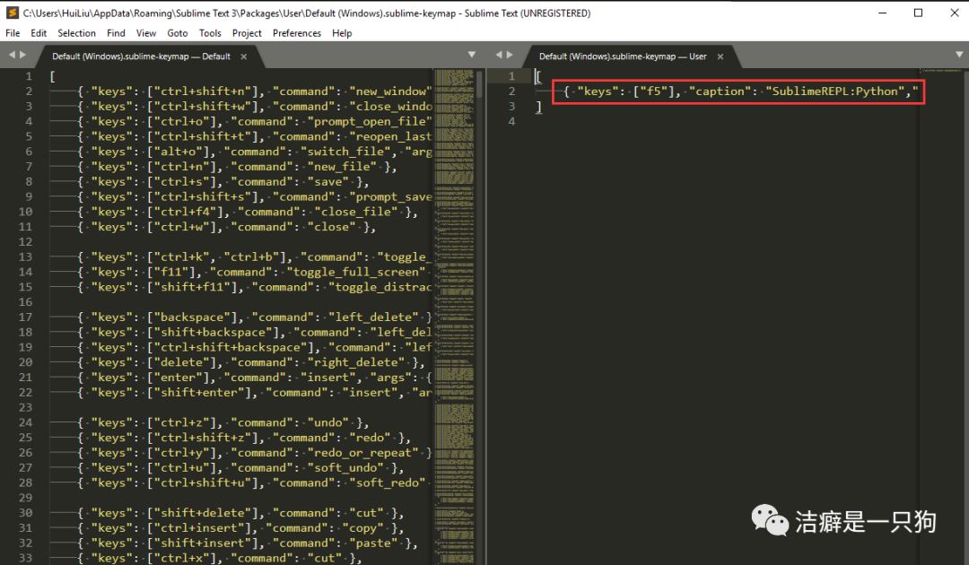Click the "paste" command on line 32
Image resolution: width=969 pixels, height=565 pixels.
pyautogui.click(x=373, y=543)
